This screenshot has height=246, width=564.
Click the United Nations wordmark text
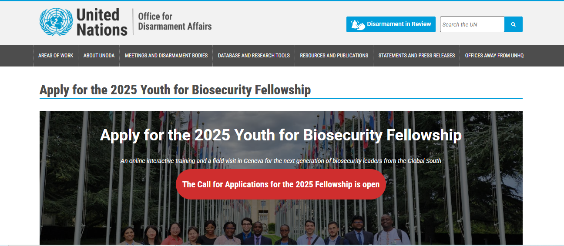pos(102,22)
